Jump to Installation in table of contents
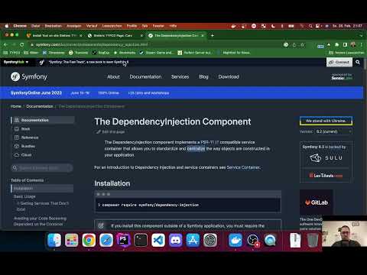 [x=42, y=189]
